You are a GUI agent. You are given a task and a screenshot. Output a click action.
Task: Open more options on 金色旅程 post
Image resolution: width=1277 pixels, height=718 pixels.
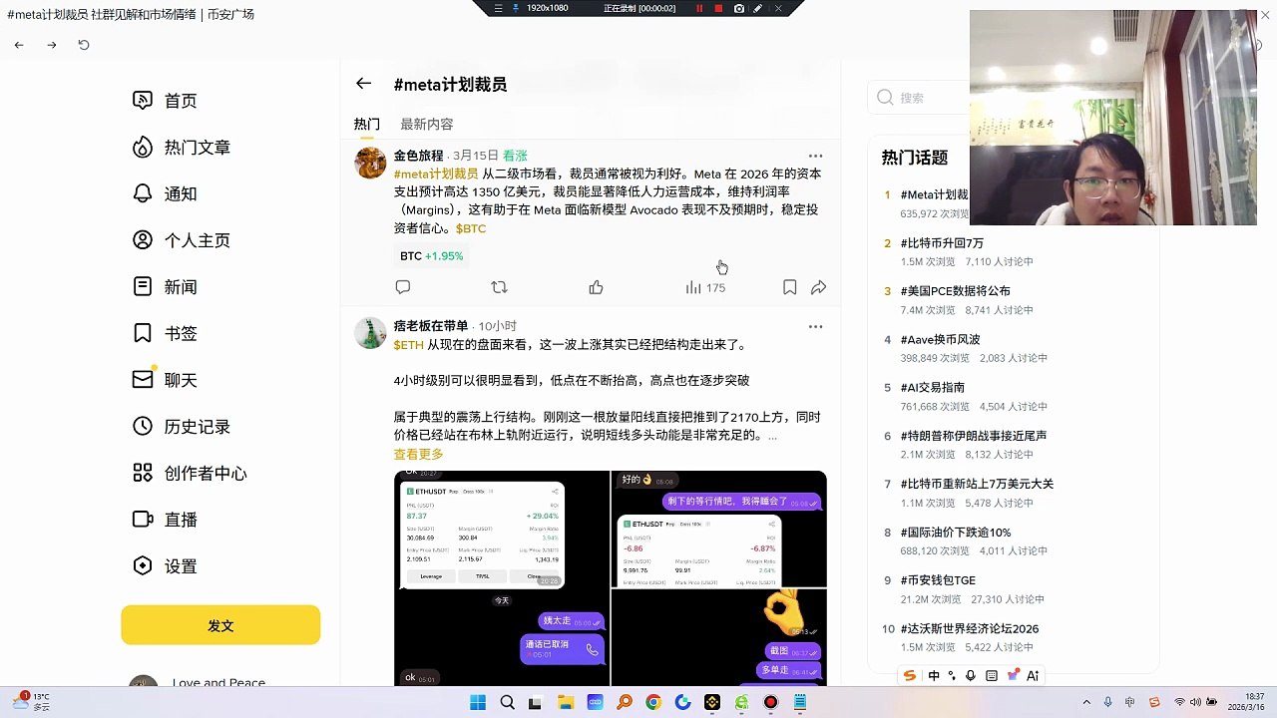[815, 156]
